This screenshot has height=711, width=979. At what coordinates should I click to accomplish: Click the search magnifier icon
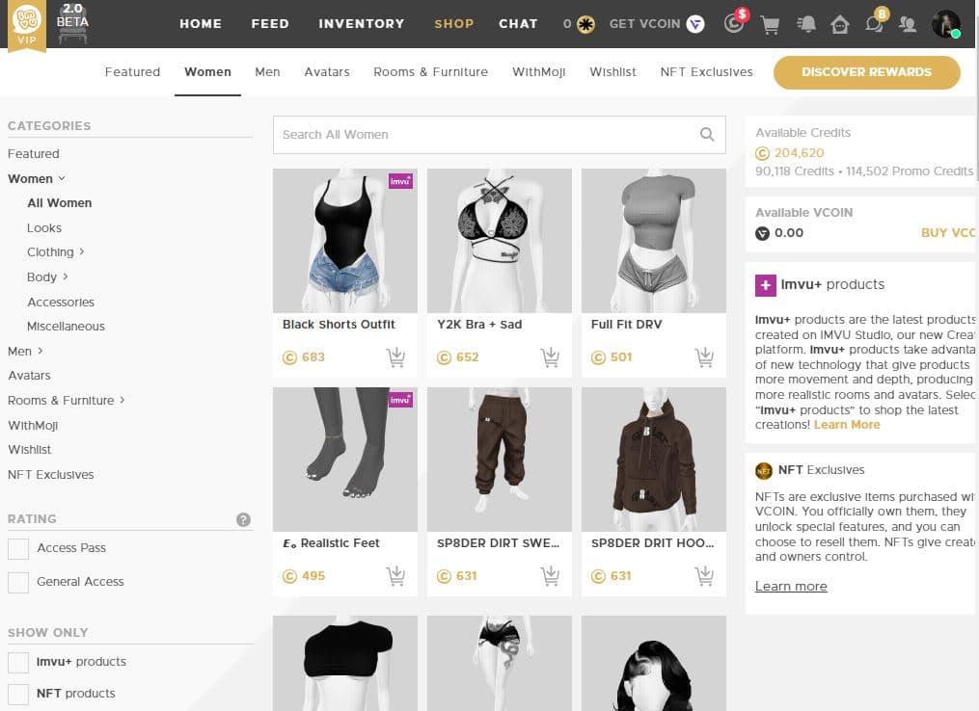tap(707, 135)
